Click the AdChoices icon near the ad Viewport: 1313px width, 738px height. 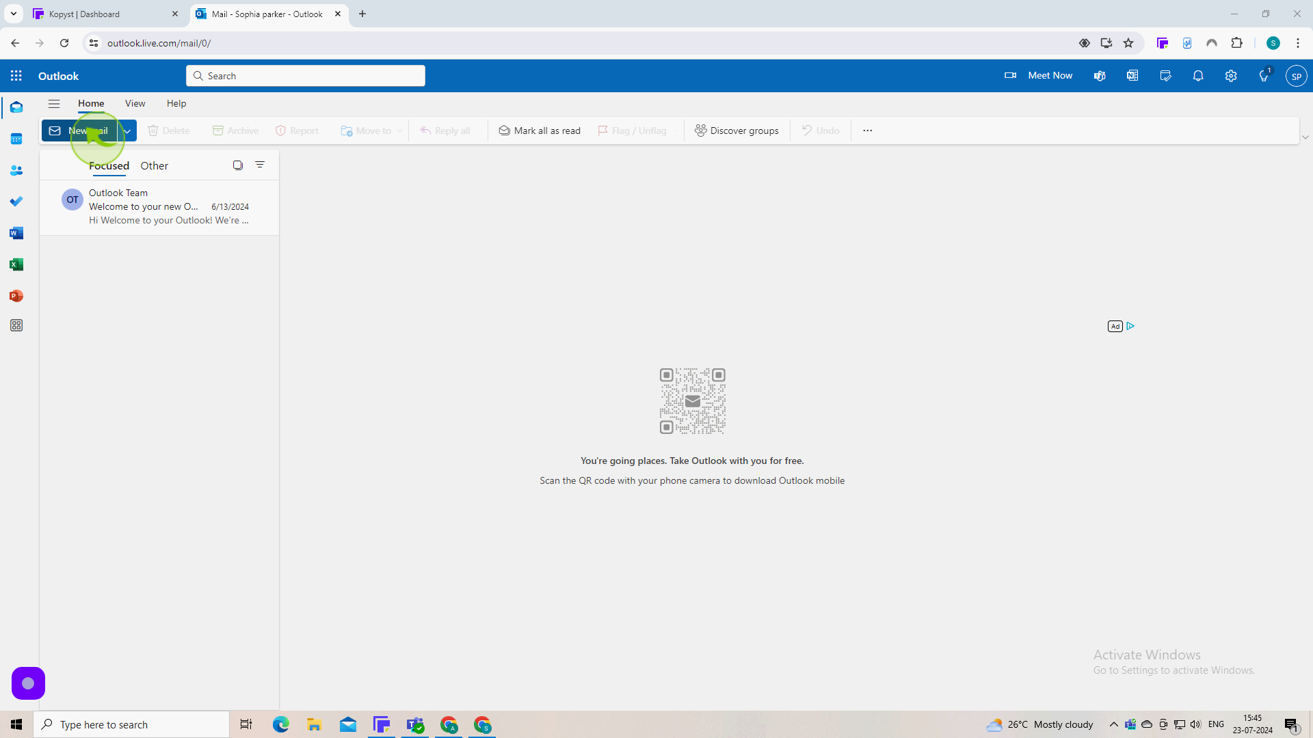(x=1130, y=326)
